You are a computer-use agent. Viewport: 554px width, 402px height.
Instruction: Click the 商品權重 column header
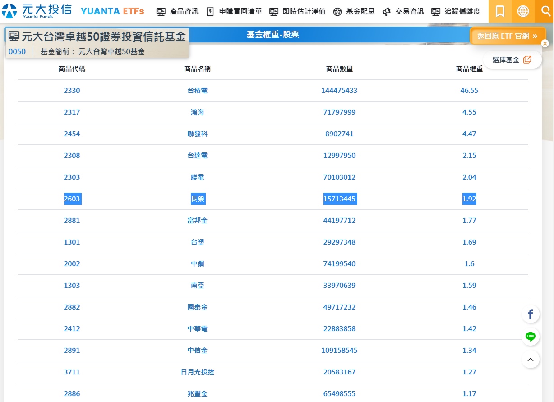pos(469,69)
